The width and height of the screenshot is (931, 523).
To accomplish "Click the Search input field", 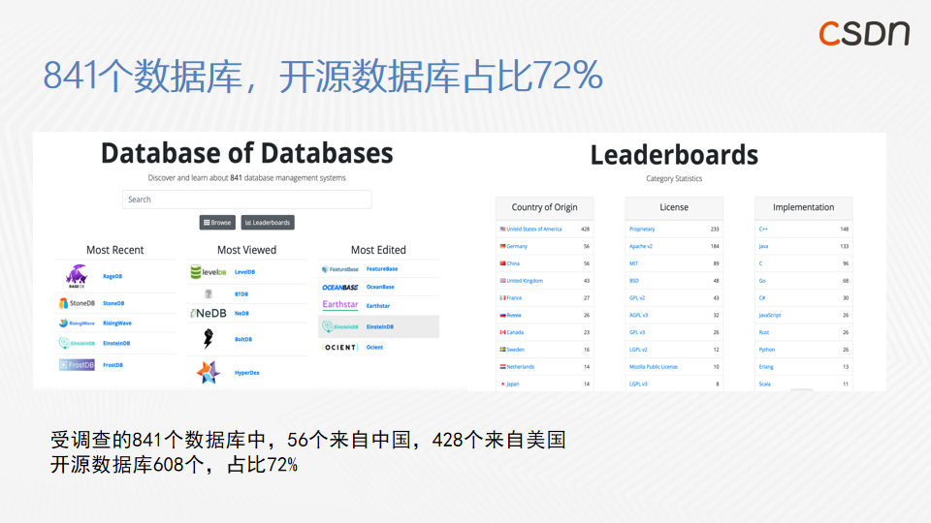I will click(x=247, y=200).
